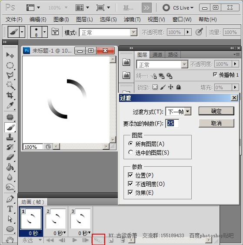Open the 窗口(W) menu

click(x=182, y=20)
